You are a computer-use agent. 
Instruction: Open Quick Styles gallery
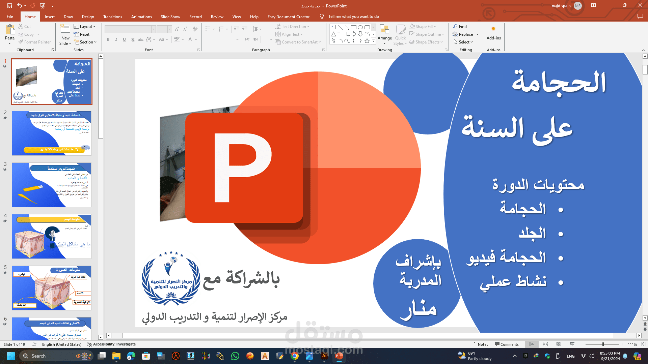pos(400,34)
